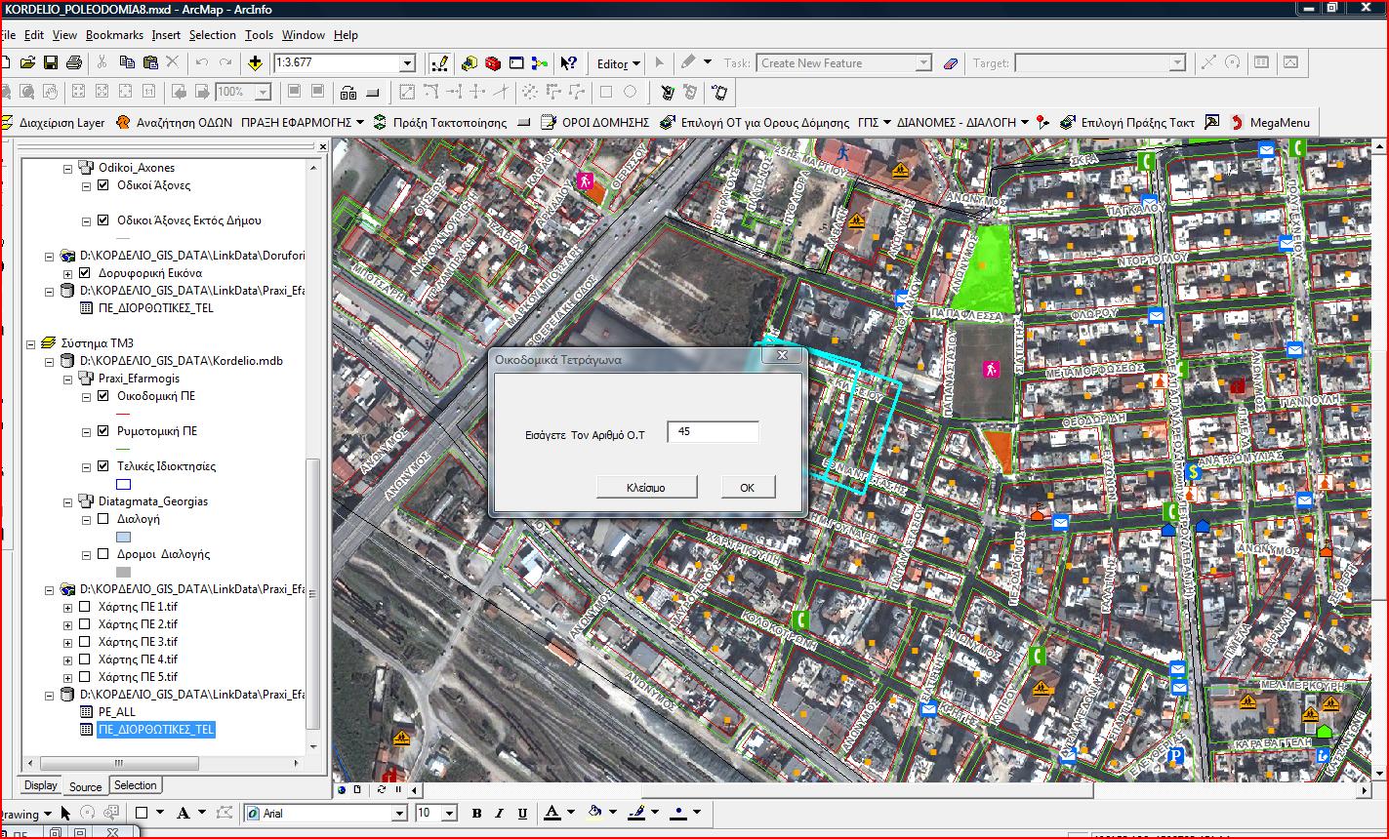The image size is (1389, 839).
Task: Click the Add Data yellow plus icon
Action: 256,62
